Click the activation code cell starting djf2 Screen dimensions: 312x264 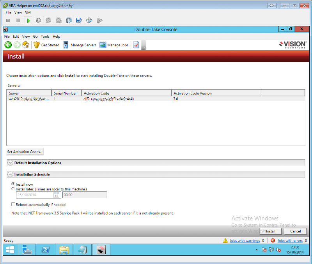tap(109, 99)
